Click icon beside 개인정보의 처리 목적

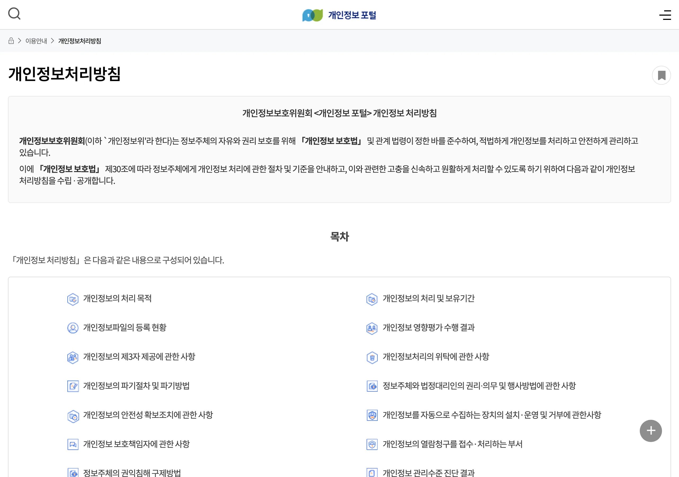click(x=73, y=299)
